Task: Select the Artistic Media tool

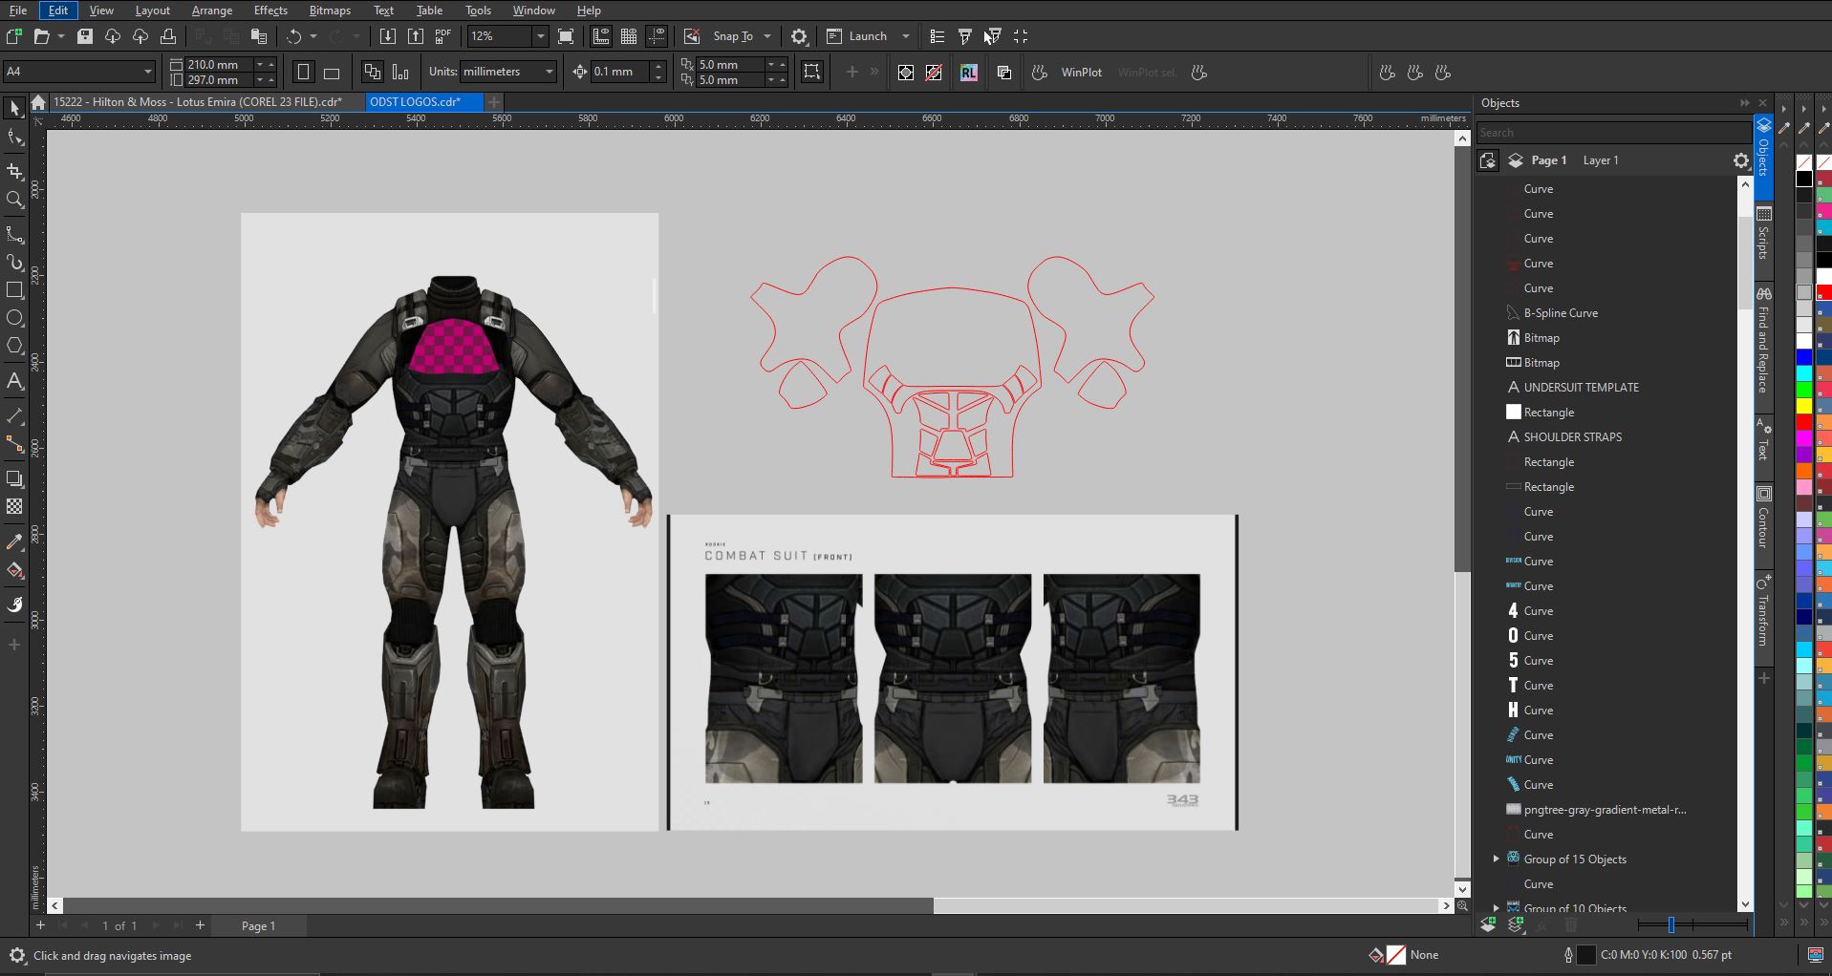Action: [14, 263]
